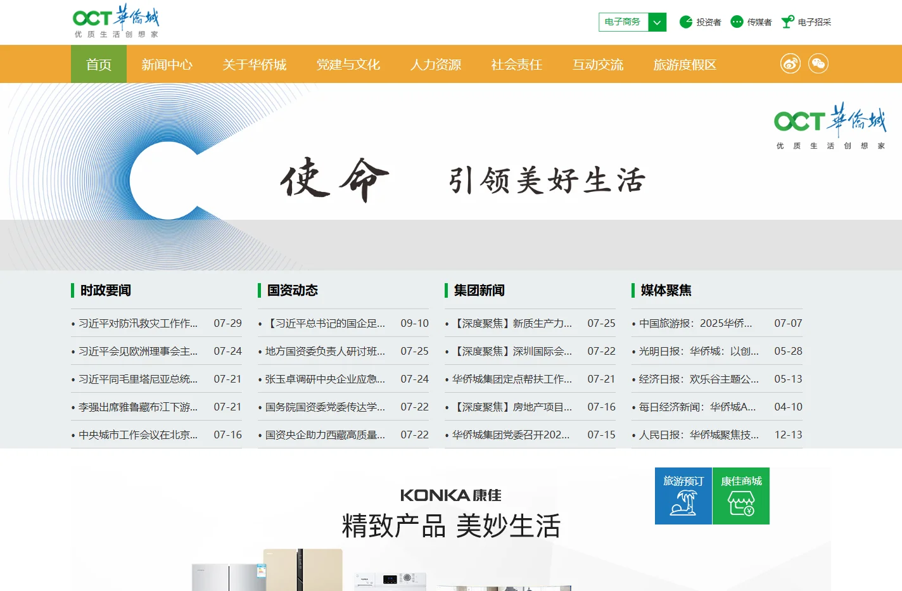Screen dimensions: 902x591
Task: Open news 【深度聚焦】深圳国际会...
Action: (x=512, y=351)
